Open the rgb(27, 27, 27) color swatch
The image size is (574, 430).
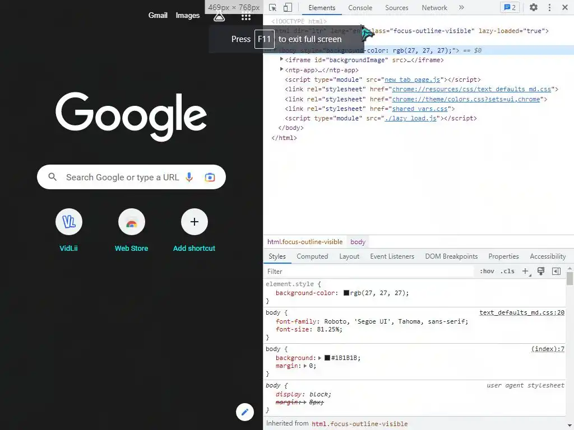pos(346,293)
